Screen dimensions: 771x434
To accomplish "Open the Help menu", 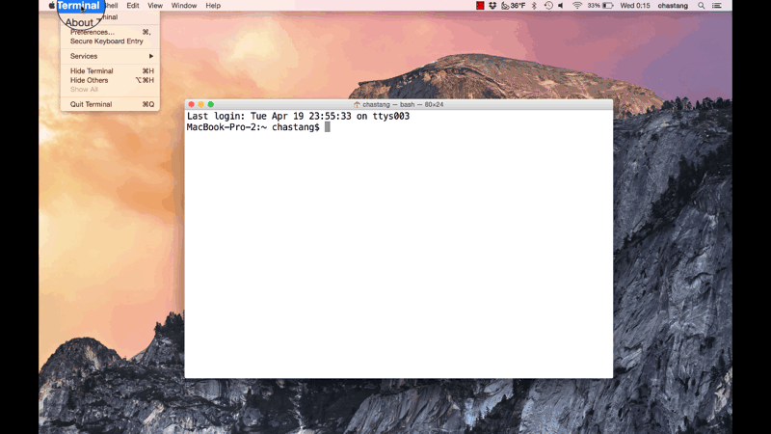I will click(x=213, y=6).
